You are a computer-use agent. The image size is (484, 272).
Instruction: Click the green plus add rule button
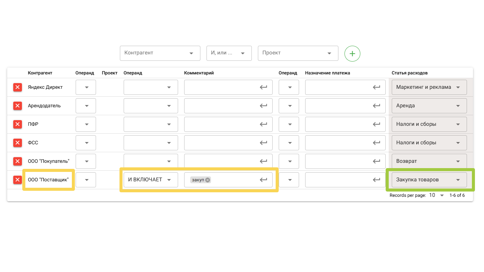tap(352, 54)
